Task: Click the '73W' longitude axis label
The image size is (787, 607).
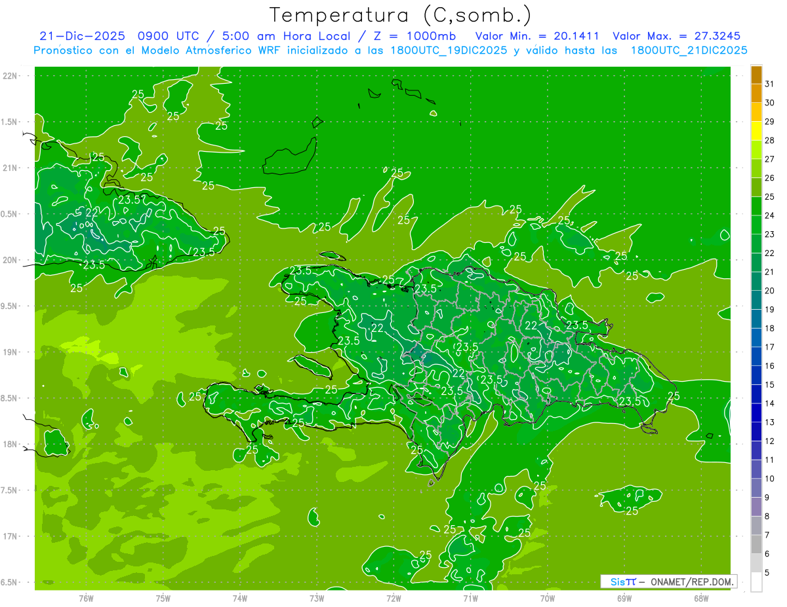Action: 317,599
